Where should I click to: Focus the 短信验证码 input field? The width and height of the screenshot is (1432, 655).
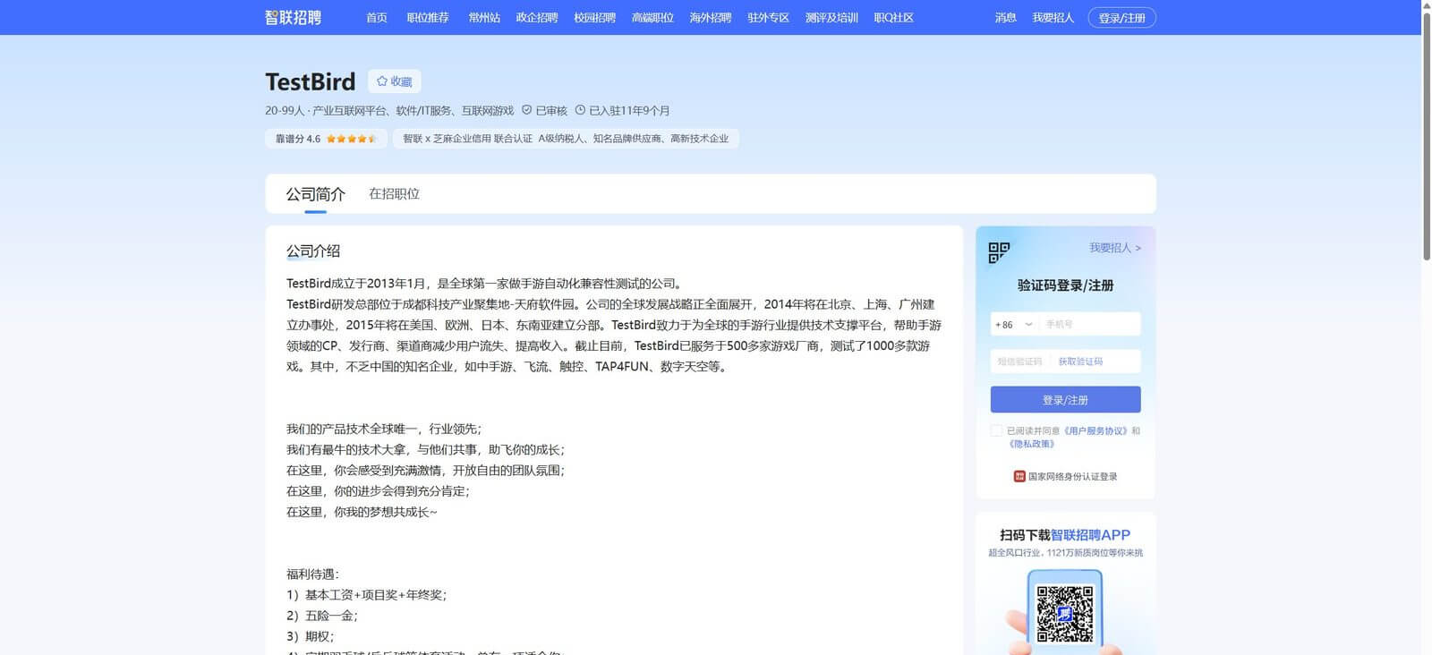pyautogui.click(x=1020, y=362)
